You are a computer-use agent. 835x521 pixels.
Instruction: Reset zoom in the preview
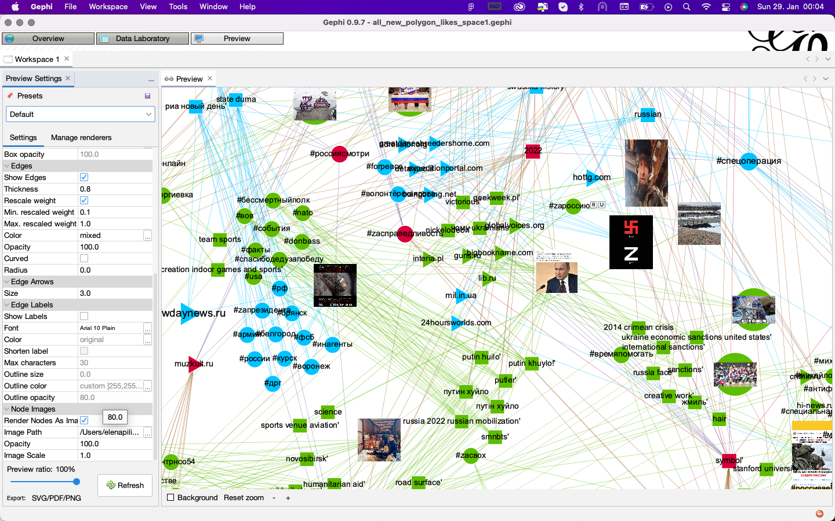click(x=244, y=497)
